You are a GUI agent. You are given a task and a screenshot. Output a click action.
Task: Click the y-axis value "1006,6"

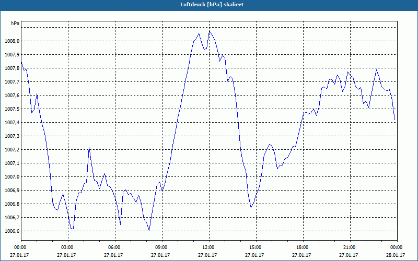12,231
